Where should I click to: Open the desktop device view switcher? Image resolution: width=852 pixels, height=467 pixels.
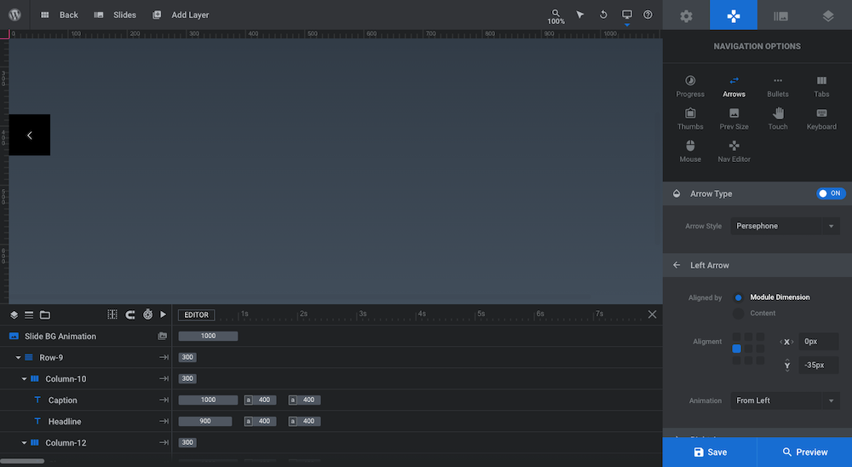(x=627, y=16)
